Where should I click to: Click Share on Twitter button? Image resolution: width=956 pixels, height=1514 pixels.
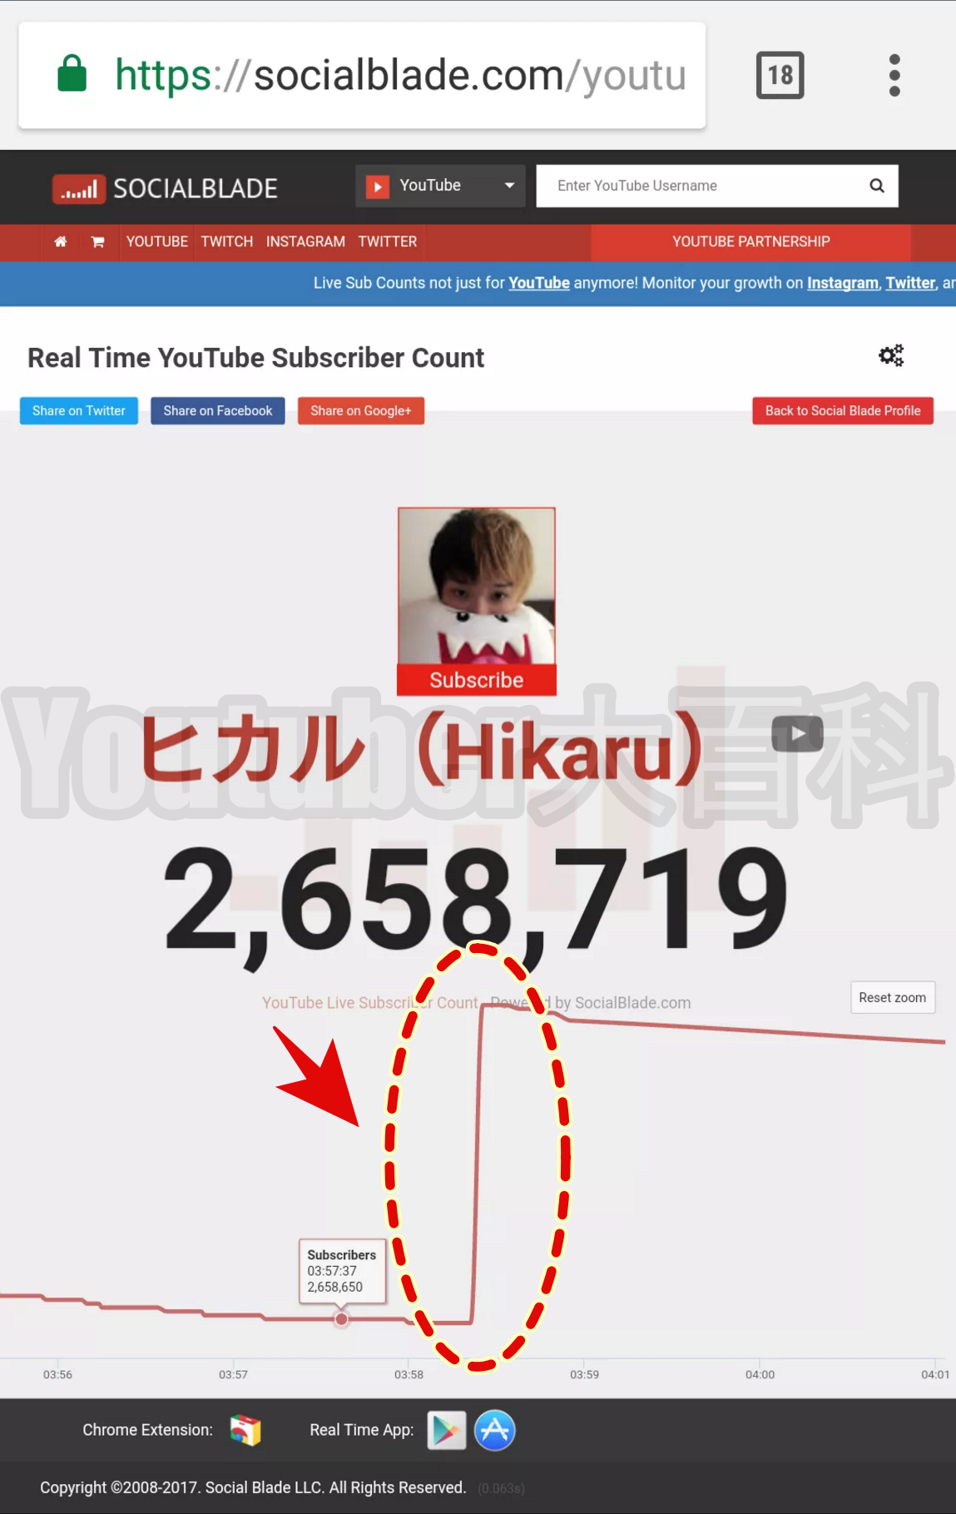tap(79, 410)
